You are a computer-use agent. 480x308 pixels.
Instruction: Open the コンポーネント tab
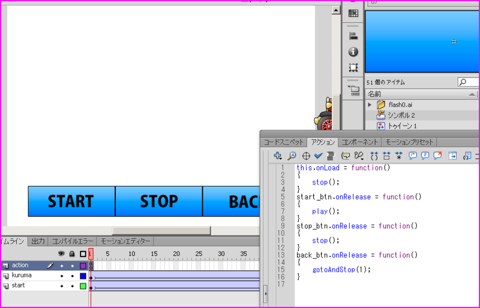click(359, 142)
